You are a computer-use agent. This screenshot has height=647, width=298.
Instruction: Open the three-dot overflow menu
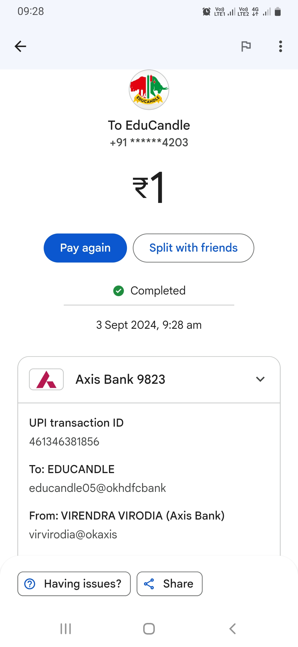coord(280,46)
